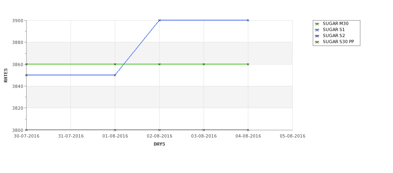The image size is (393, 173).
Task: Click the 3800 data point on 02-08-2016
Action: pyautogui.click(x=159, y=130)
